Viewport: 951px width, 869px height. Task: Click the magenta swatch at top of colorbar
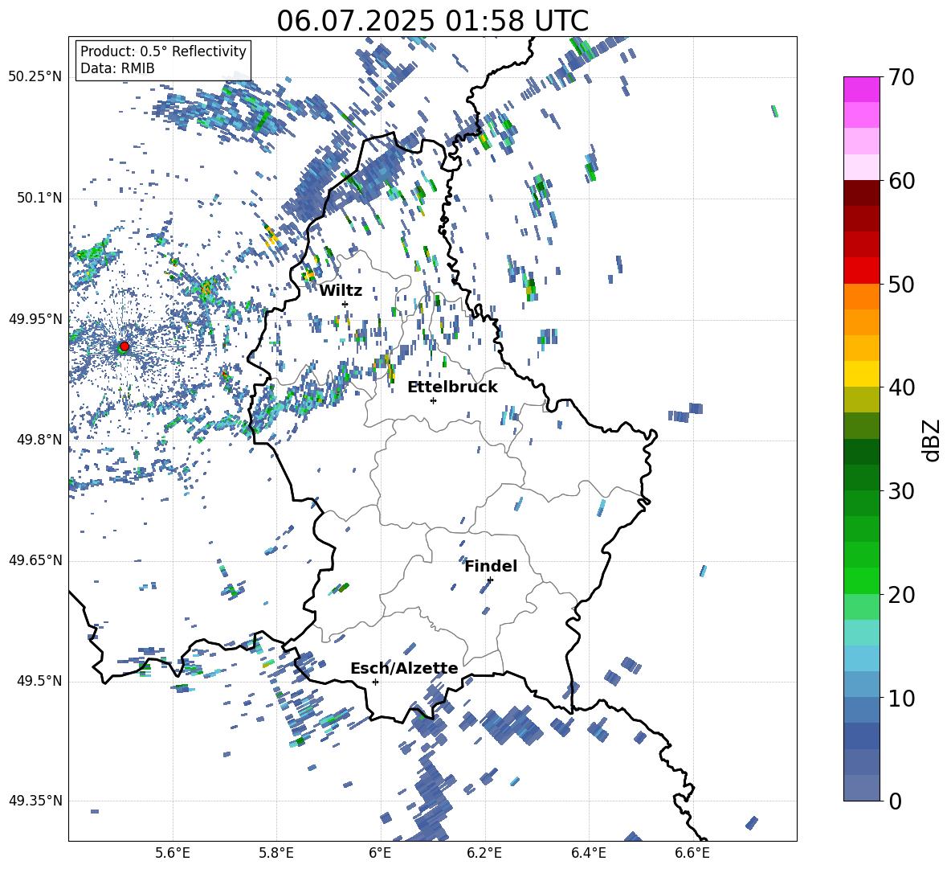point(862,89)
